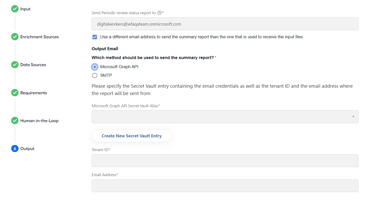Screen dimensions: 379x204
Task: Click the periodic review report email field
Action: 225,24
